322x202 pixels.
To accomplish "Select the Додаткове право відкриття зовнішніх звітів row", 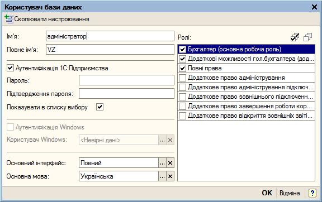I will [x=246, y=116].
